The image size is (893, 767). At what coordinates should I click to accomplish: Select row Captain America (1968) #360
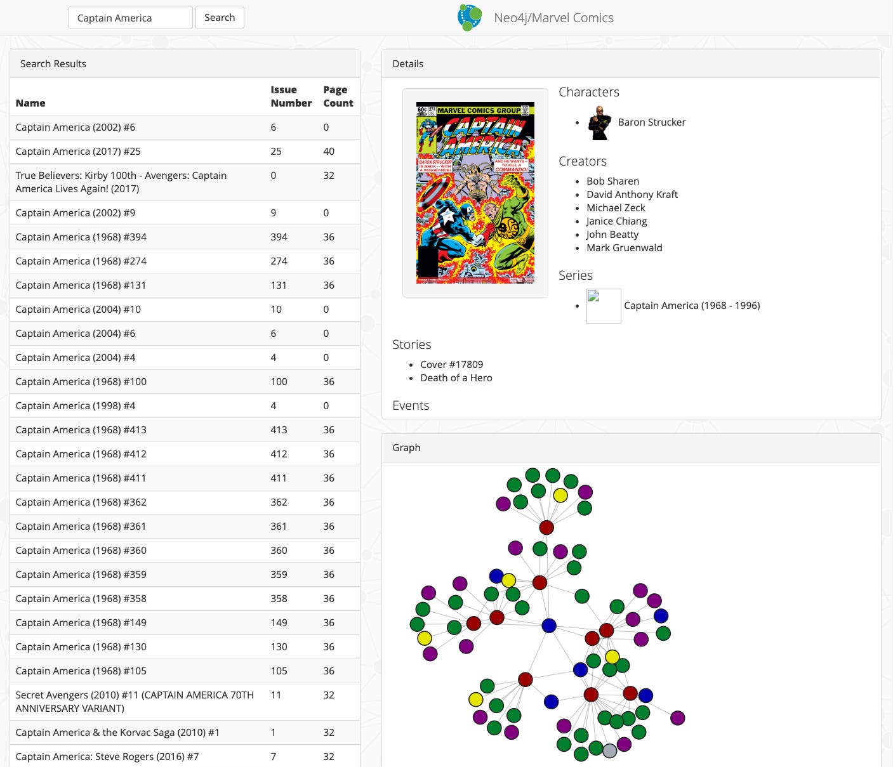185,551
